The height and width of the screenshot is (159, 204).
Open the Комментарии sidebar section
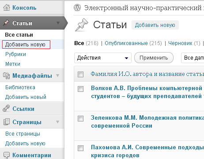tap(32, 155)
